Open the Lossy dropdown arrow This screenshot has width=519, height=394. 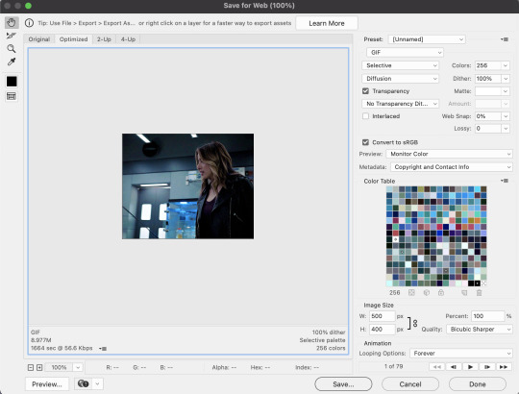tap(506, 129)
